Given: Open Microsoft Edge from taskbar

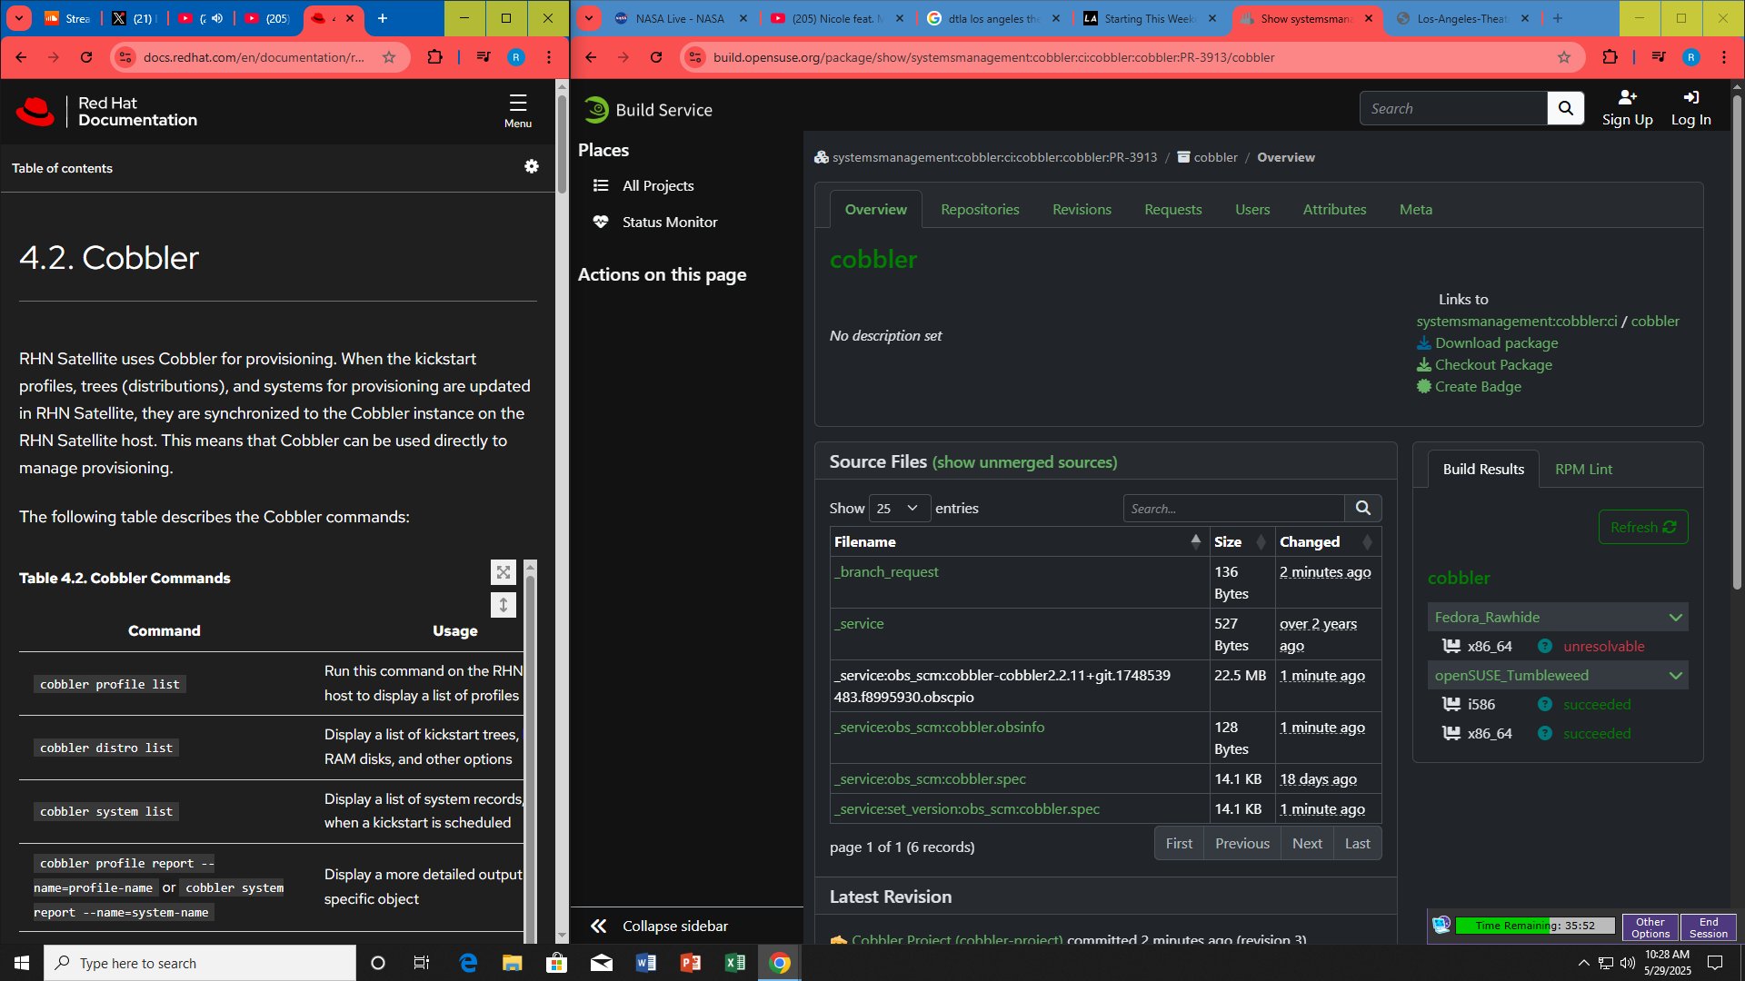Looking at the screenshot, I should pos(468,963).
